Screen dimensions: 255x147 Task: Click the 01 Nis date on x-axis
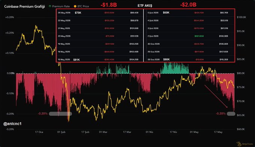[149, 132]
